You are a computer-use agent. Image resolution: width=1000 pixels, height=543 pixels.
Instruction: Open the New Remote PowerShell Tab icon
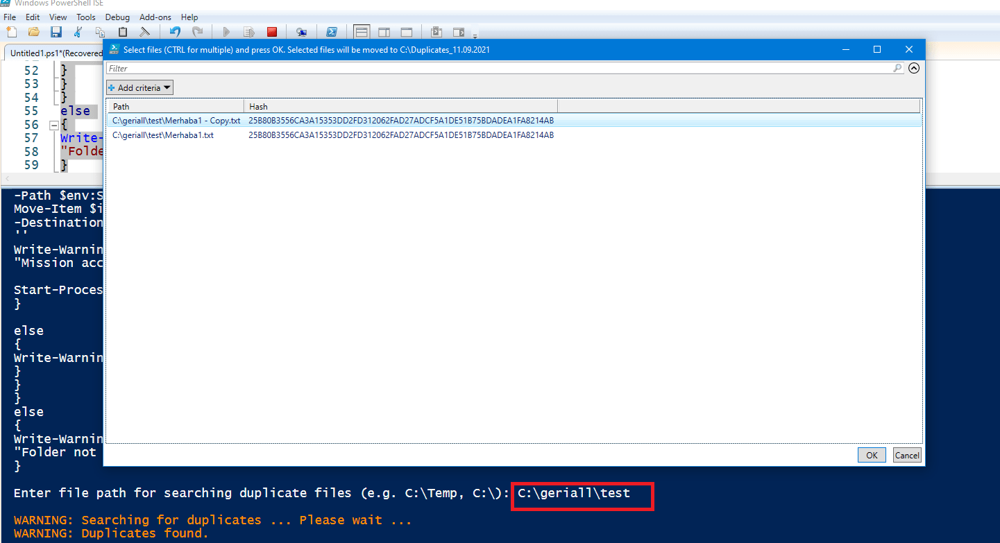coord(301,32)
